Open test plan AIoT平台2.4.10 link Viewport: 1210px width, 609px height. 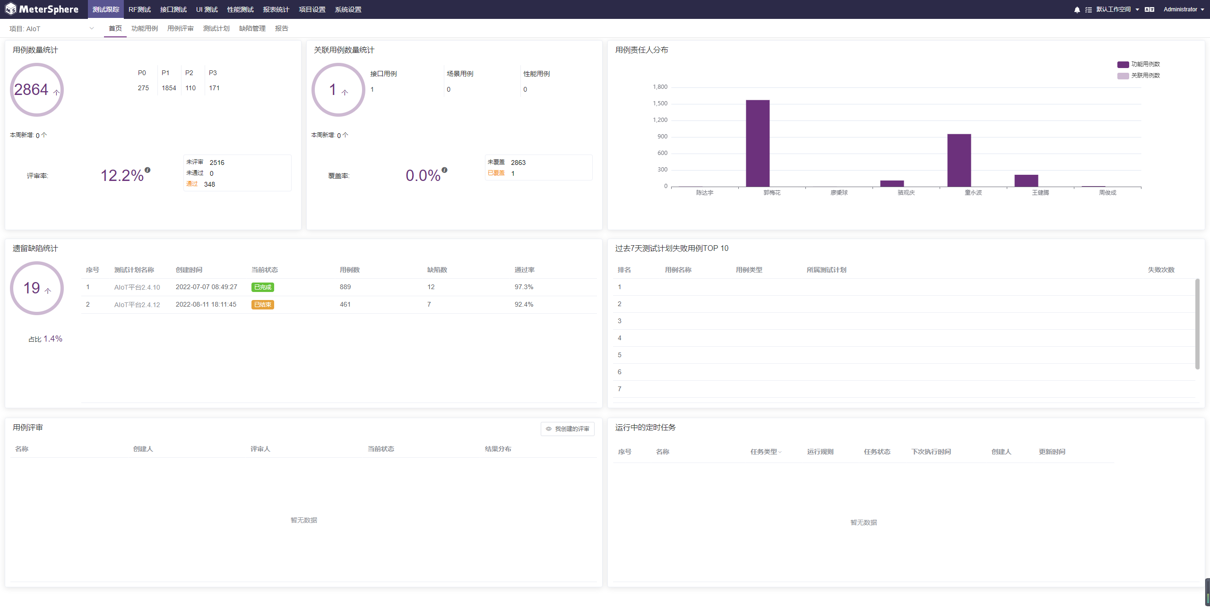pos(137,287)
